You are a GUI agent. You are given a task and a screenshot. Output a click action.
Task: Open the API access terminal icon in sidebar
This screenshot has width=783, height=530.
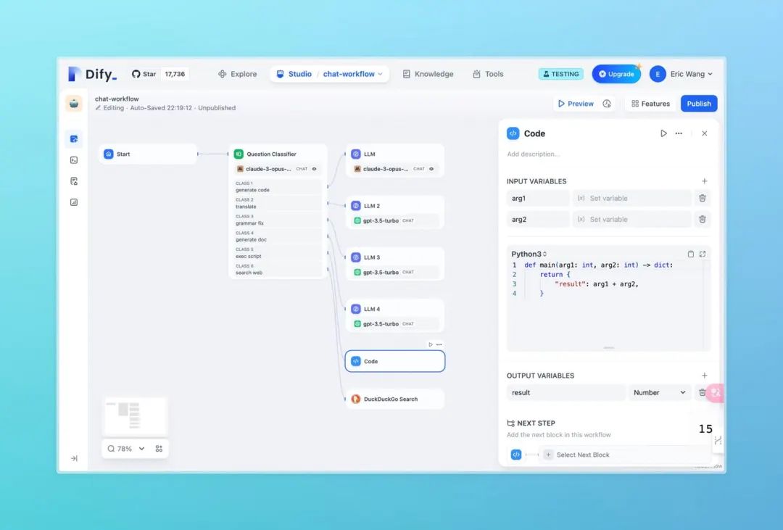pos(74,160)
